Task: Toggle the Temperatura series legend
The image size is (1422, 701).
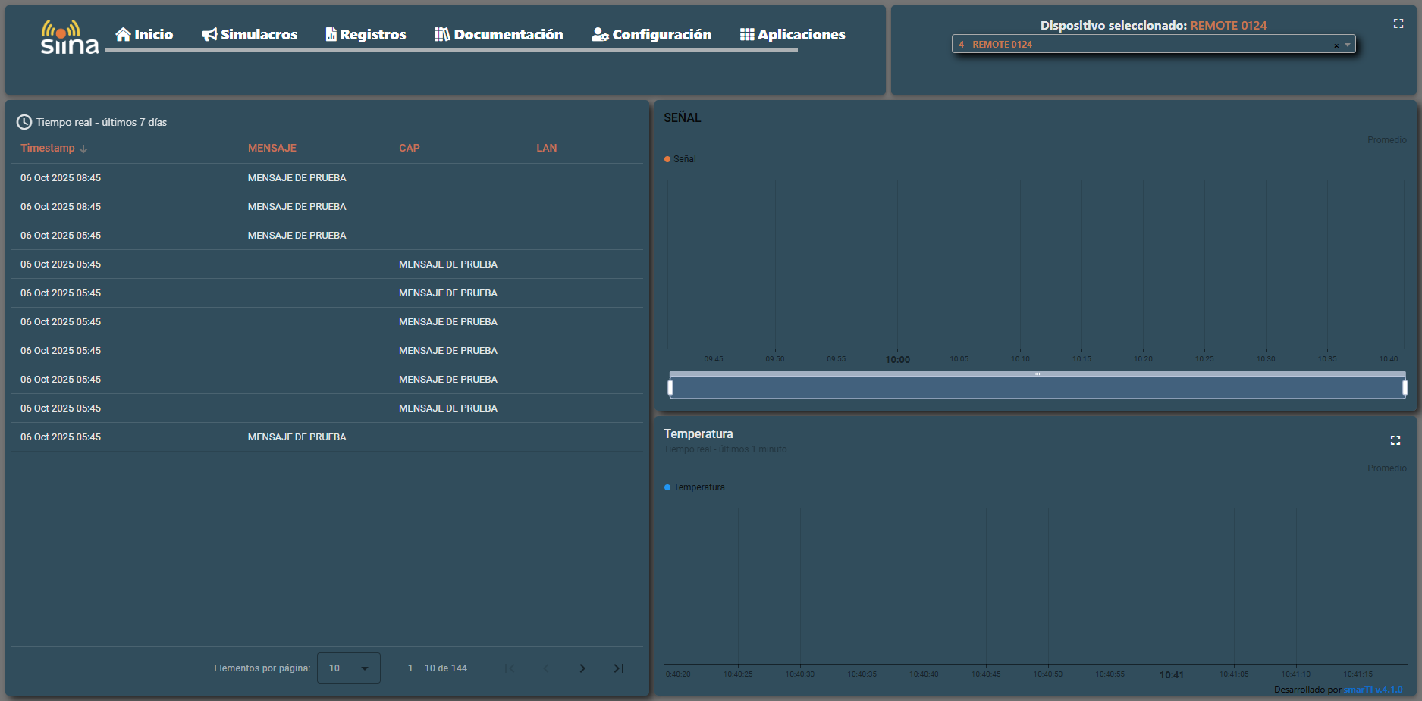Action: coord(694,487)
